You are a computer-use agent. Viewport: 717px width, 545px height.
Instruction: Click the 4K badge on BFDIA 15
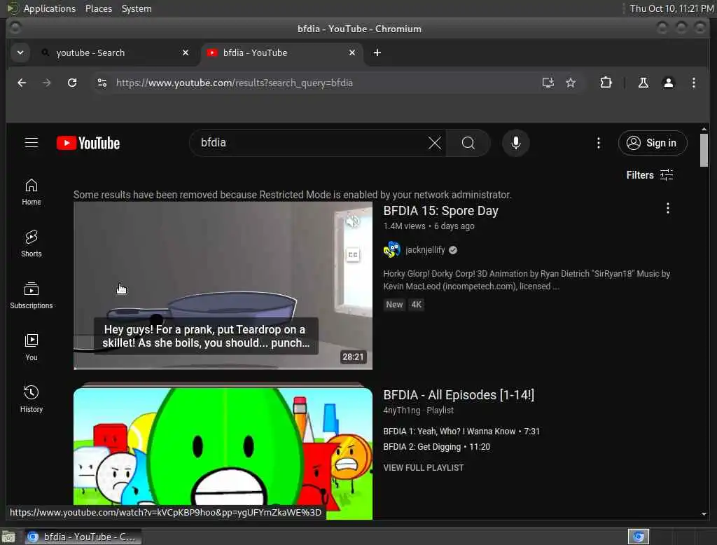416,305
